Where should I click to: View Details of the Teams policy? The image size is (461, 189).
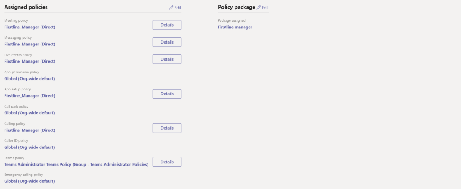pyautogui.click(x=167, y=162)
